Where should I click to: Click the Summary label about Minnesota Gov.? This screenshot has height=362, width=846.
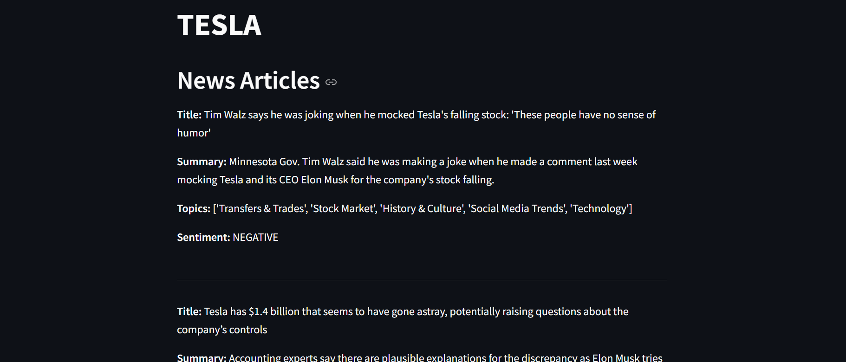click(x=202, y=162)
